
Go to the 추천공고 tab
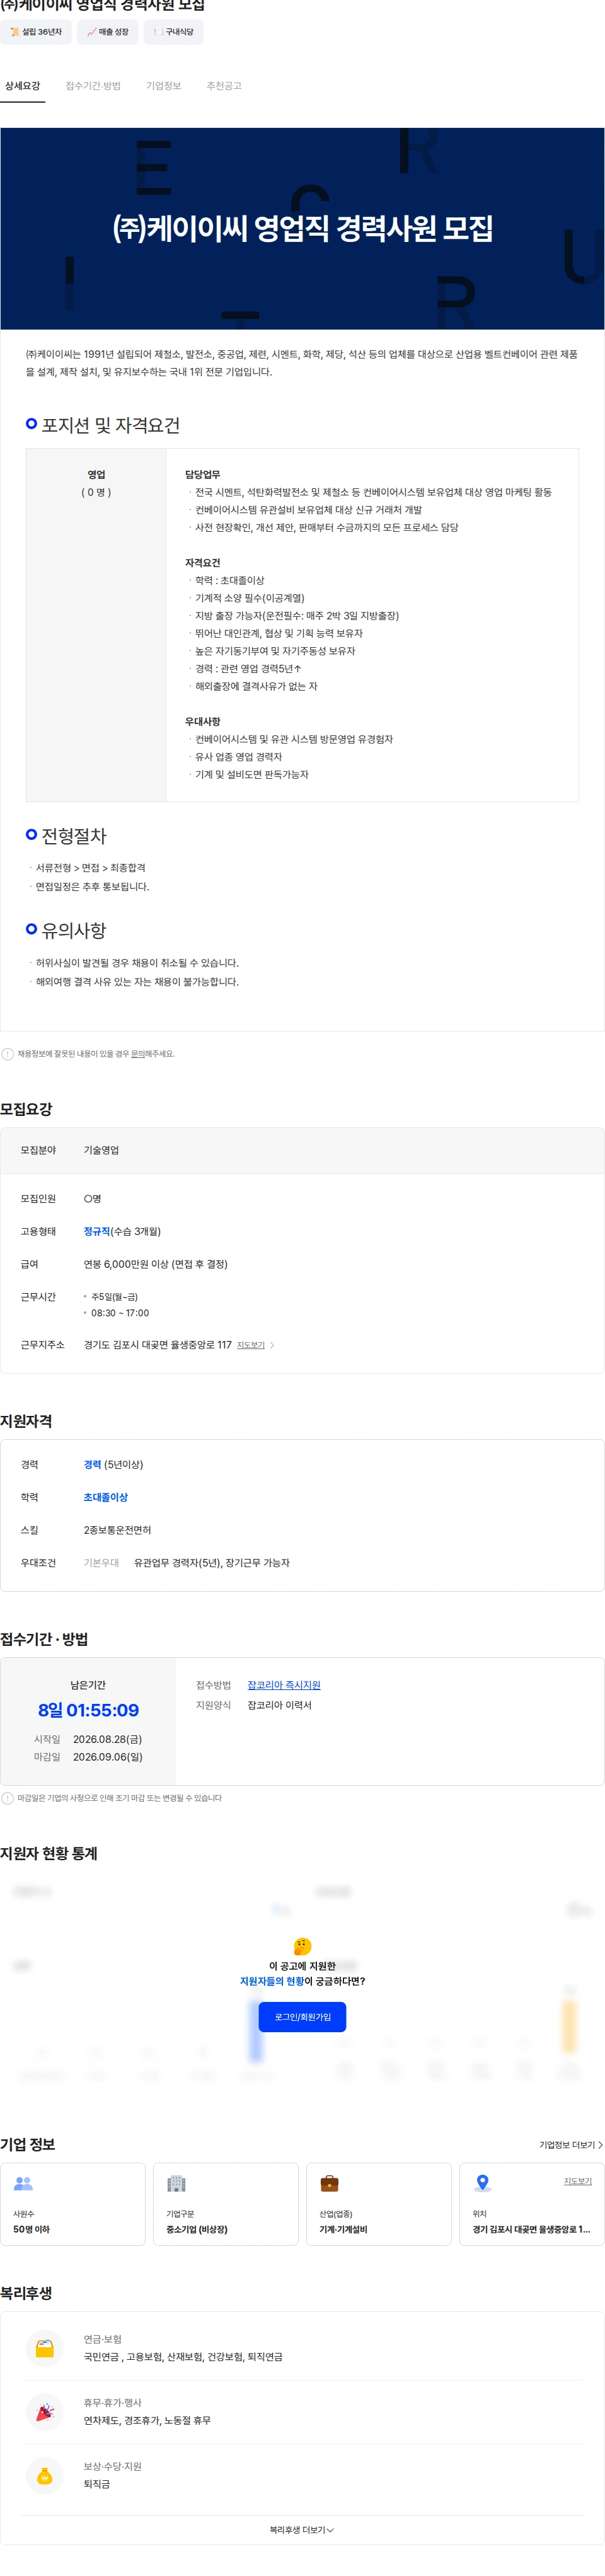(x=224, y=86)
